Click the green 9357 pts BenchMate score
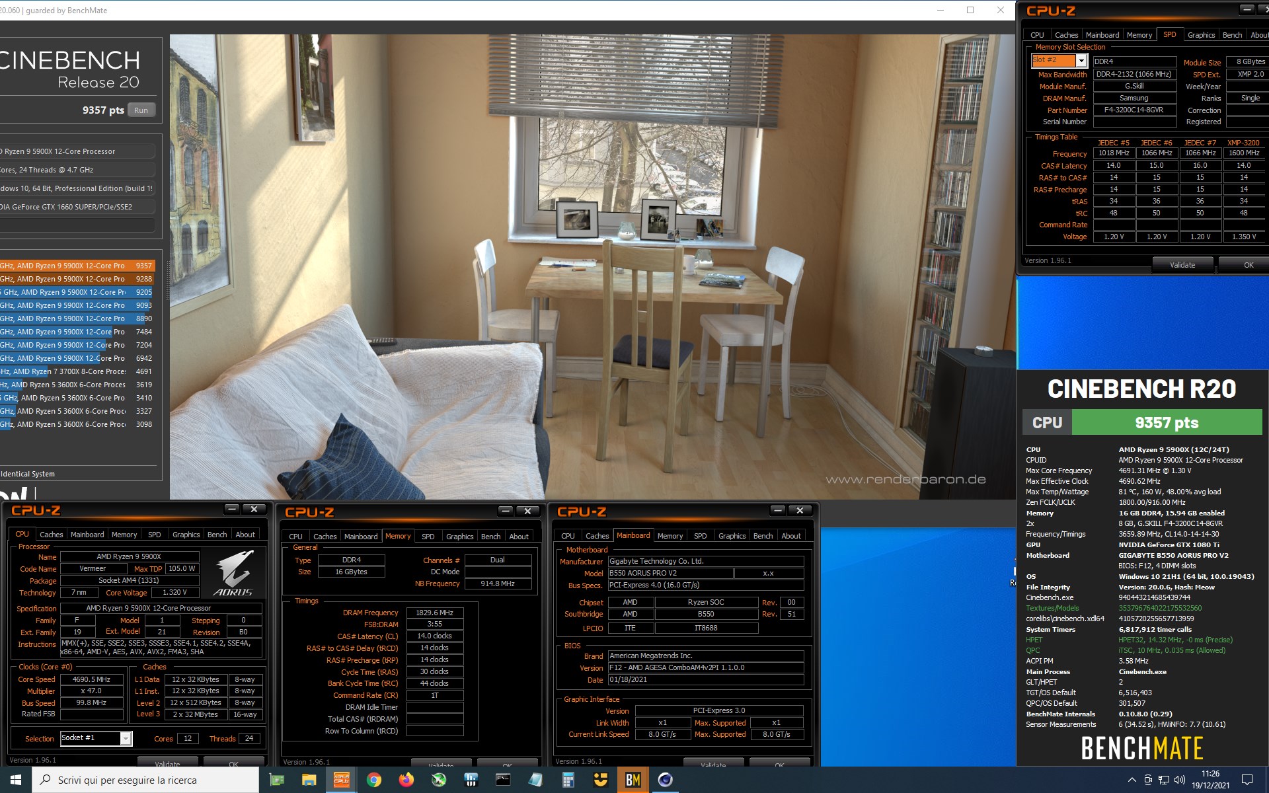 pyautogui.click(x=1167, y=423)
